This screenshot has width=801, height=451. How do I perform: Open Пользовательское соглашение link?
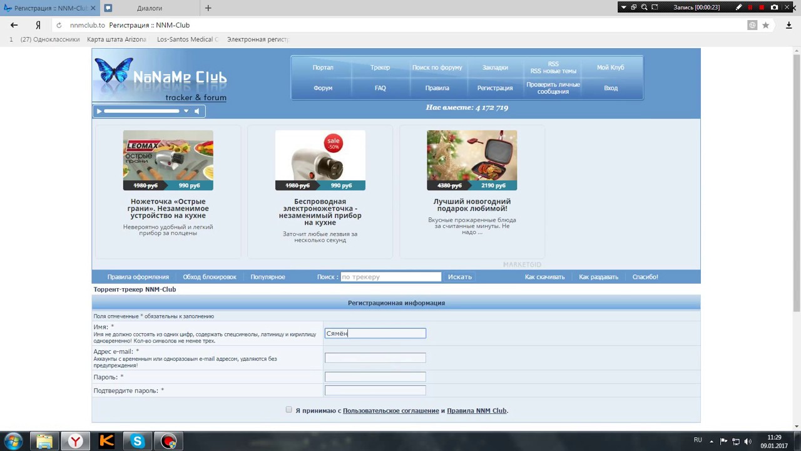390,411
